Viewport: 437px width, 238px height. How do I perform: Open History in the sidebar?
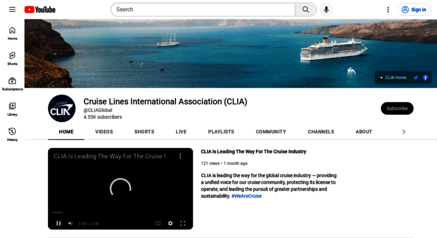tap(12, 134)
